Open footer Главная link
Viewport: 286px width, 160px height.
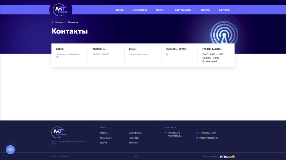pos(104,133)
